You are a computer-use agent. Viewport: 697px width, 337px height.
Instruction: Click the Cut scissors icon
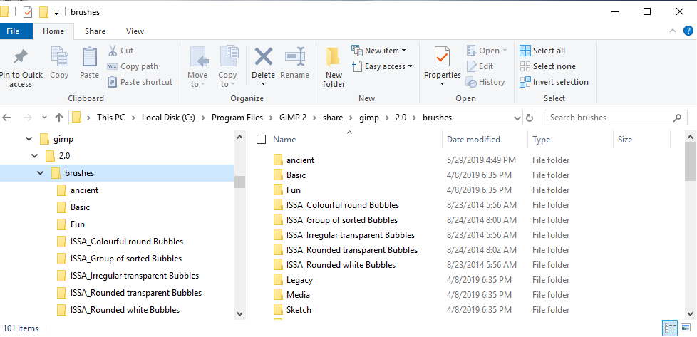(113, 51)
